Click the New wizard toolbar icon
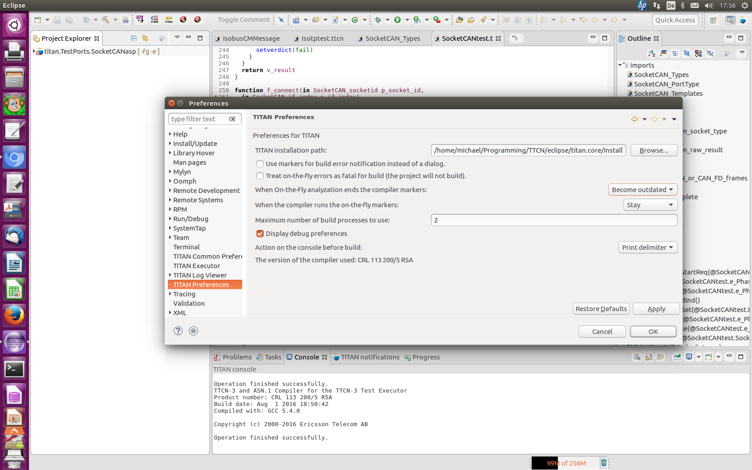 (38, 20)
